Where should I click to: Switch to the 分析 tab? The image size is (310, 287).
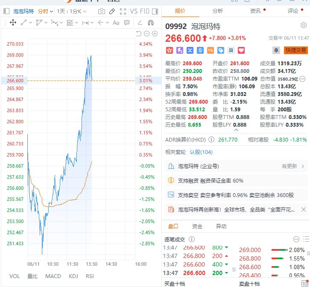tap(218, 11)
